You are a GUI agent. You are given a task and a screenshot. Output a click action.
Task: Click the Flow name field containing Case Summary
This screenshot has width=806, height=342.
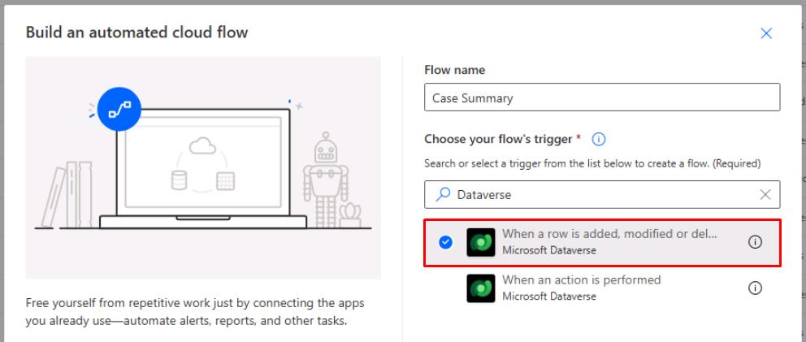[602, 97]
